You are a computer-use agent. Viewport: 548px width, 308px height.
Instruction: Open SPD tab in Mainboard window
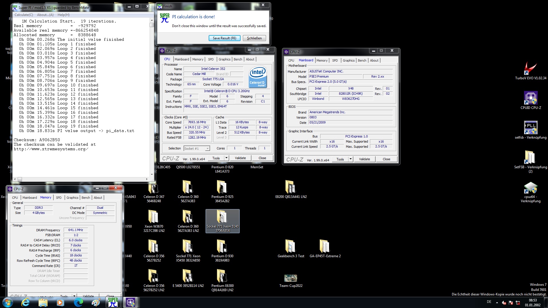click(x=335, y=60)
